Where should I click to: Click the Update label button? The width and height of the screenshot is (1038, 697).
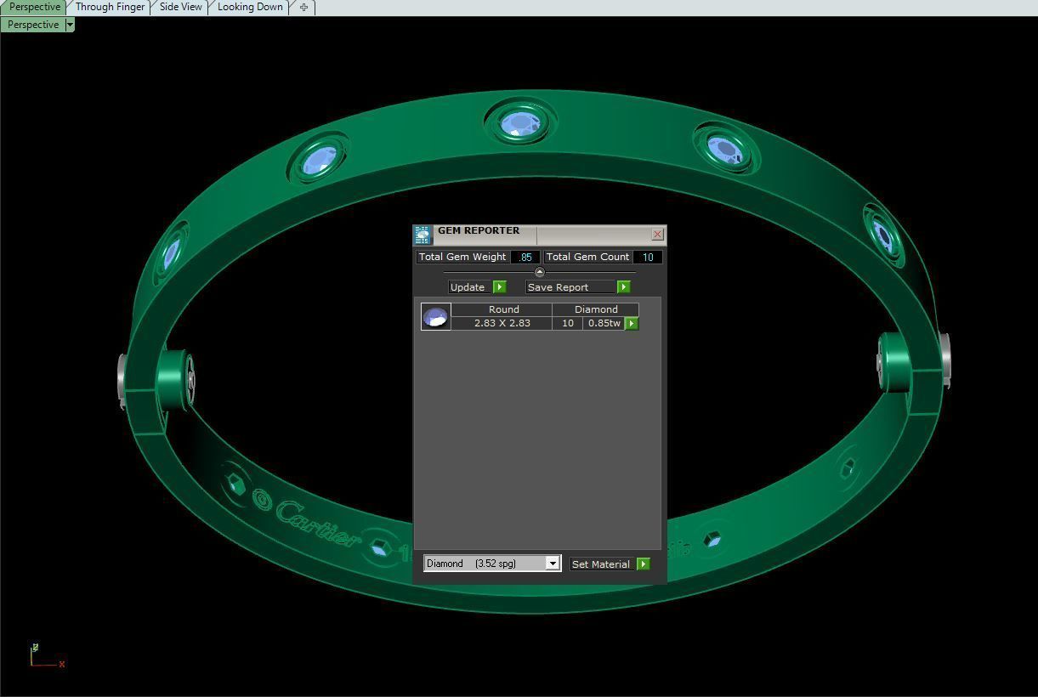coord(470,287)
